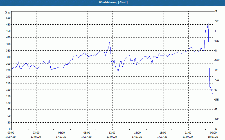225x140 pixels.
Task: Click the 510 value on the left axis
Action: point(8,18)
